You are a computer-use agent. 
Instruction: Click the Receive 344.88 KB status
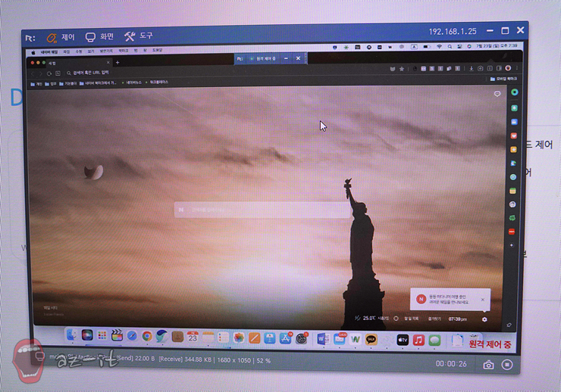pyautogui.click(x=185, y=359)
